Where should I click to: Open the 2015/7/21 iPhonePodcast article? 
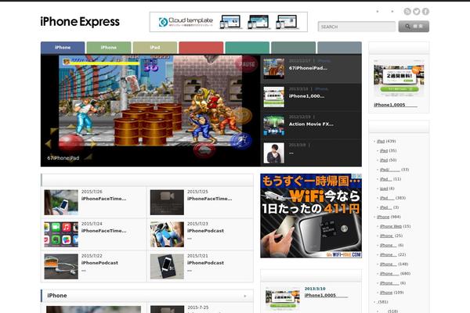(205, 263)
